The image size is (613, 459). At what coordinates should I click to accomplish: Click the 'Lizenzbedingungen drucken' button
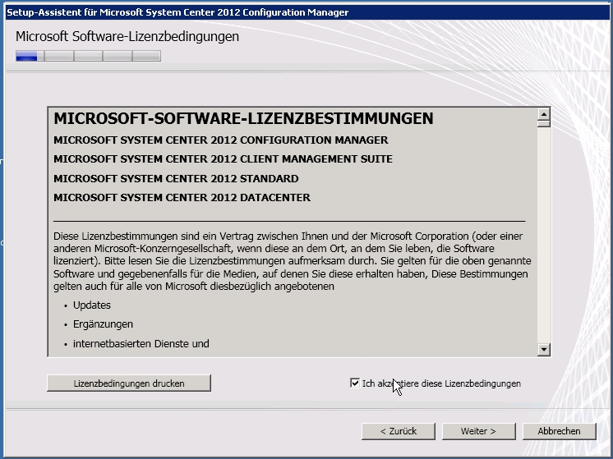point(129,383)
